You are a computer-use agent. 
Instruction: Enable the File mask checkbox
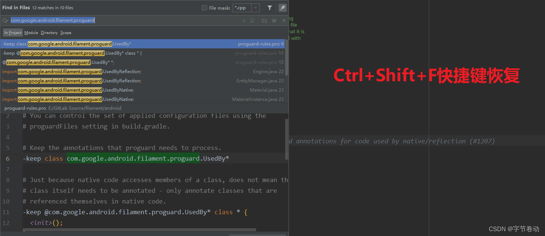click(x=204, y=8)
